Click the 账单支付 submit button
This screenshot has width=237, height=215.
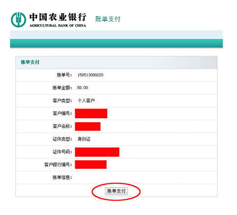116,191
